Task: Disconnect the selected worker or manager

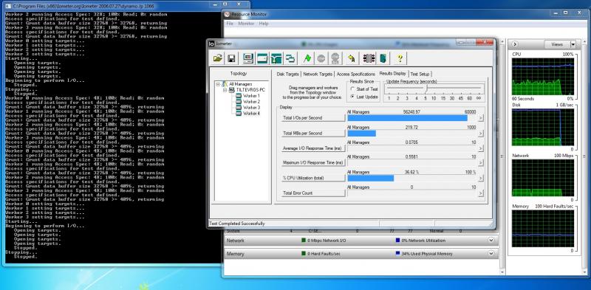Action: pos(369,58)
